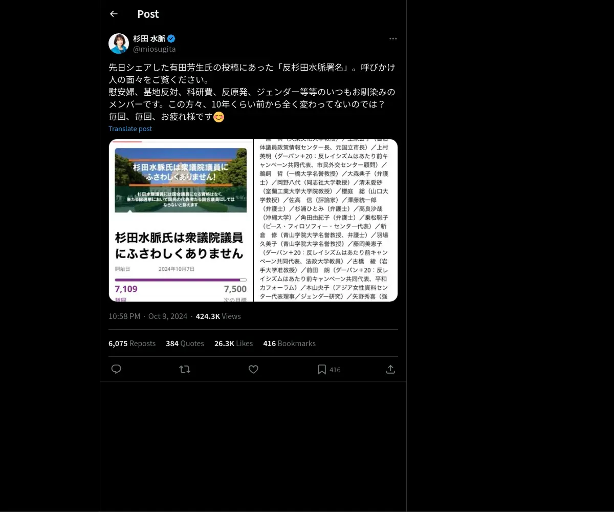614x512 pixels.
Task: View the 384 Quotes list
Action: [185, 343]
